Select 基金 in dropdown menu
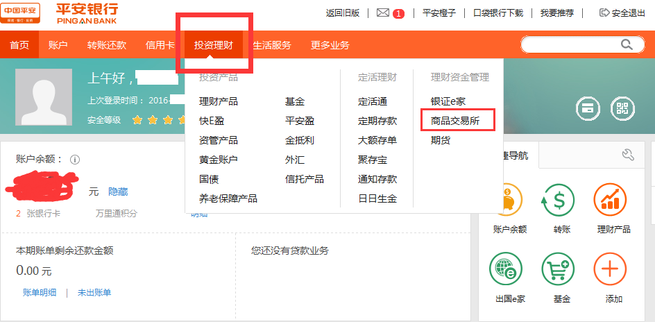This screenshot has width=655, height=322. [295, 101]
